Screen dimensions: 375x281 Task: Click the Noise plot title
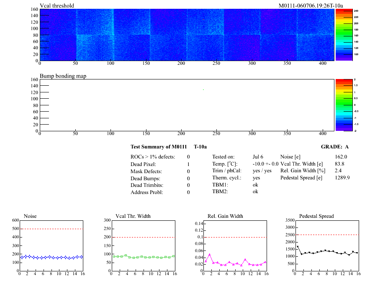[x=31, y=216]
